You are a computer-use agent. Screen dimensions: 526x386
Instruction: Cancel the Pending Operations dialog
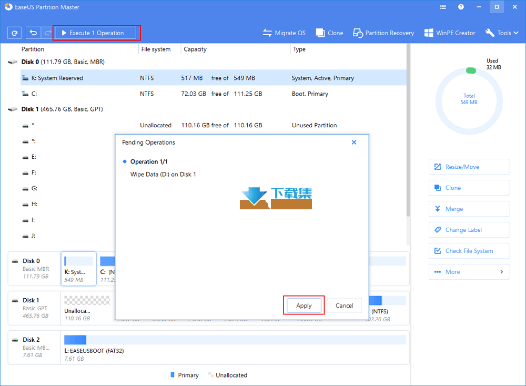click(x=345, y=306)
